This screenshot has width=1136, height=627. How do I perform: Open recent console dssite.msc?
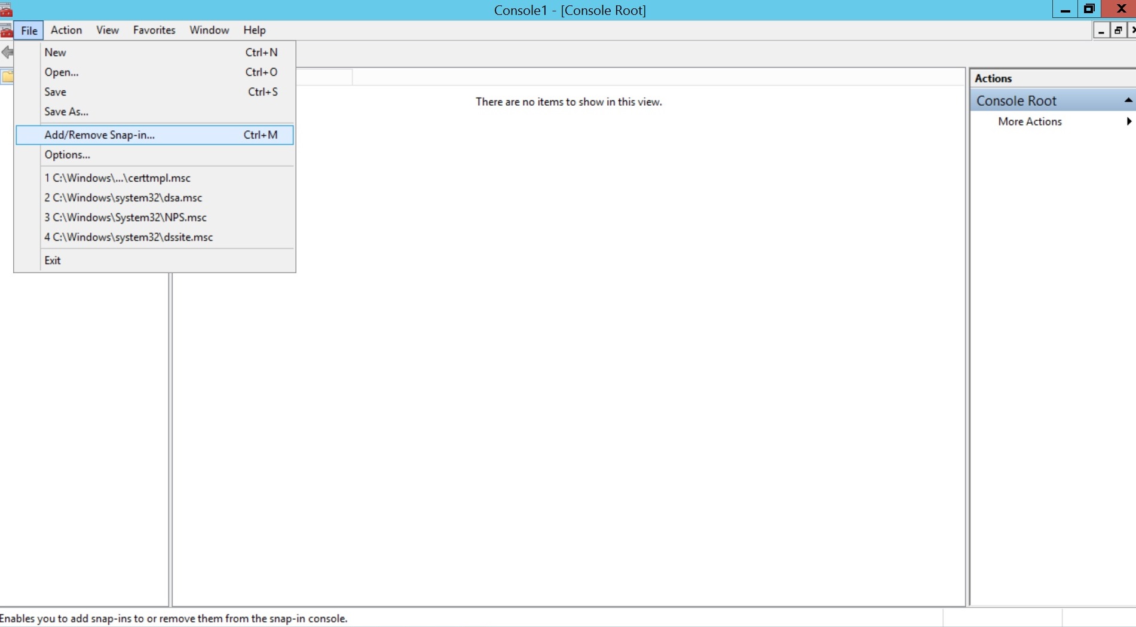(x=128, y=237)
